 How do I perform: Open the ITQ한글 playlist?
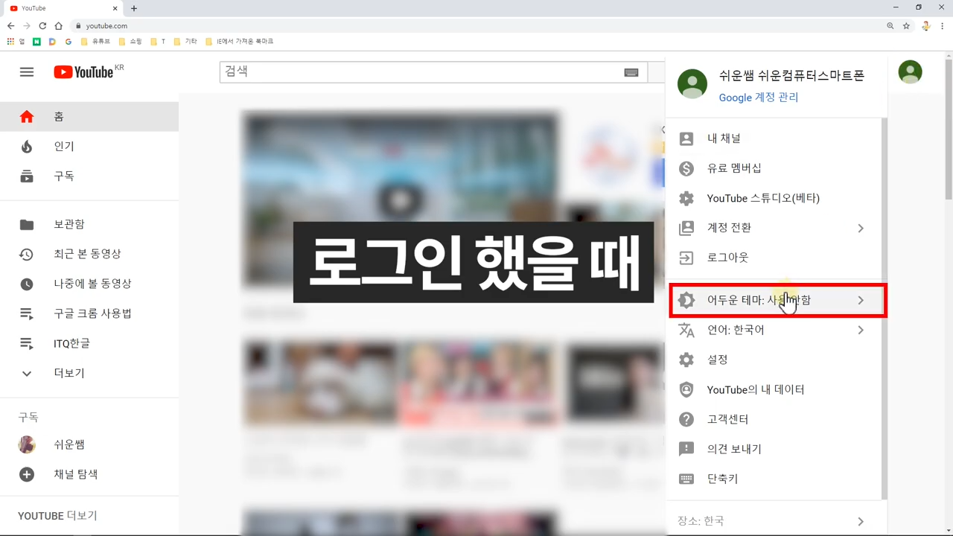coord(89,343)
